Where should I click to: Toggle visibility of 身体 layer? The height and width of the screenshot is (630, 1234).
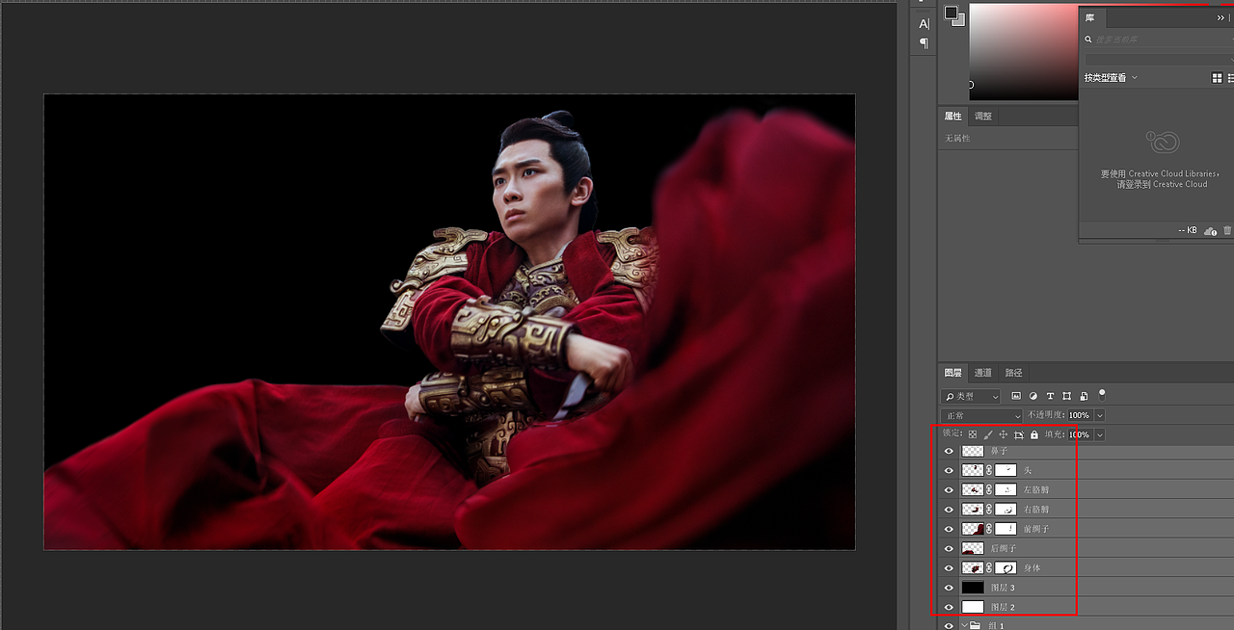click(x=949, y=567)
